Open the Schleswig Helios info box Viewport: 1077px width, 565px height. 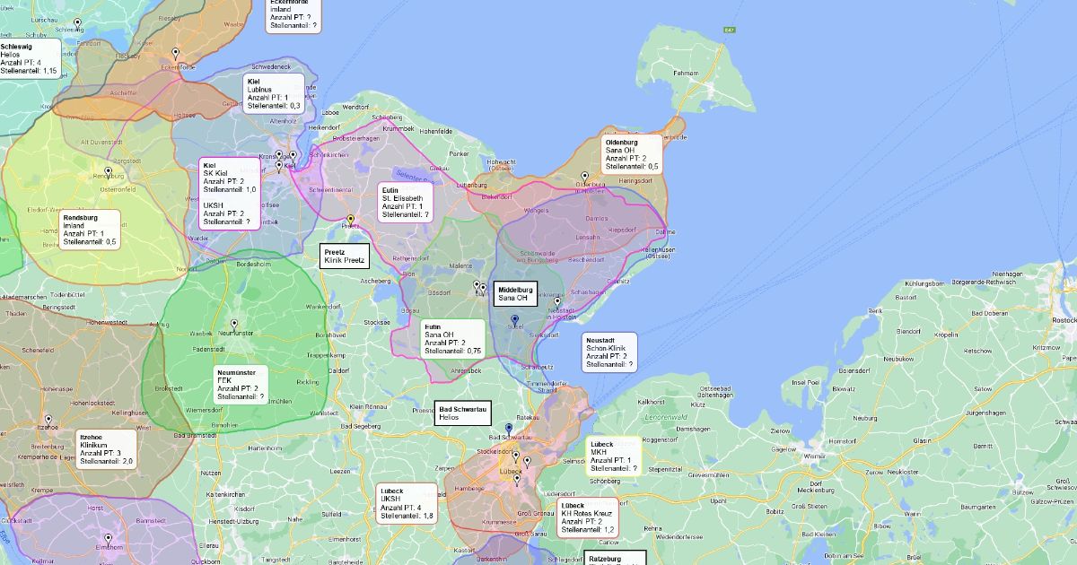(30, 58)
